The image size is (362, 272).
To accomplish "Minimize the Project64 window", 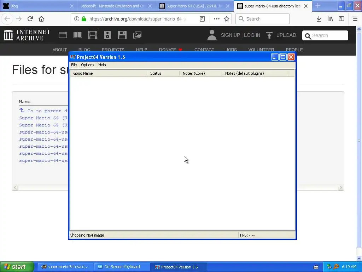I will [x=274, y=57].
